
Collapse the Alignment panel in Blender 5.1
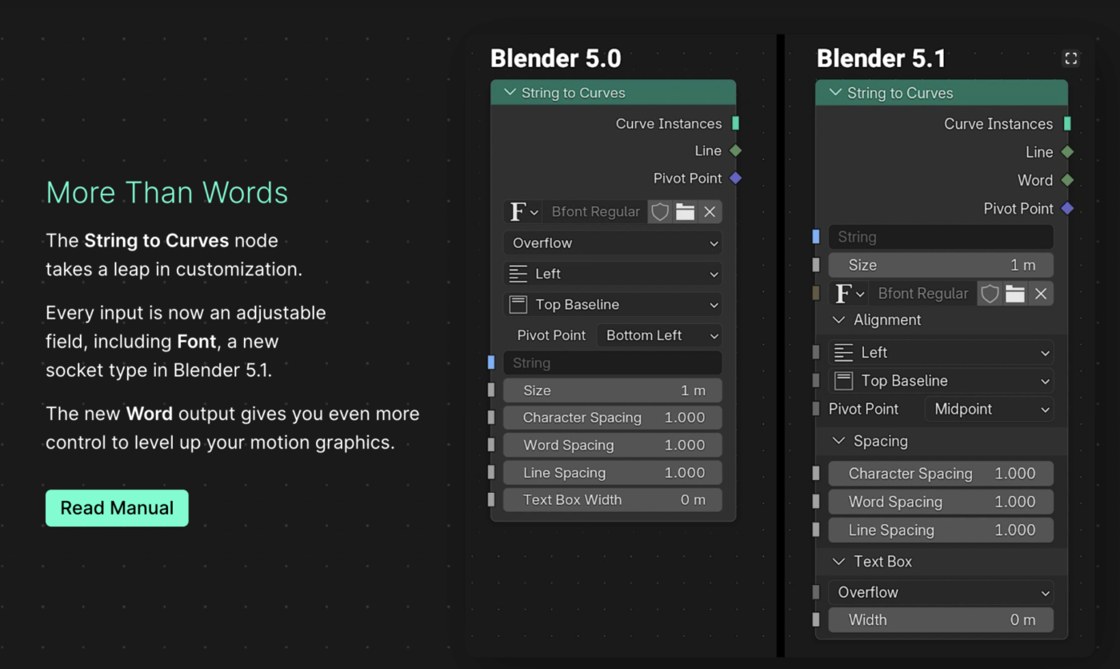point(838,320)
